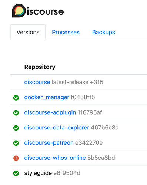
Task: Open the discourse-patreon repository link
Action: click(x=49, y=143)
